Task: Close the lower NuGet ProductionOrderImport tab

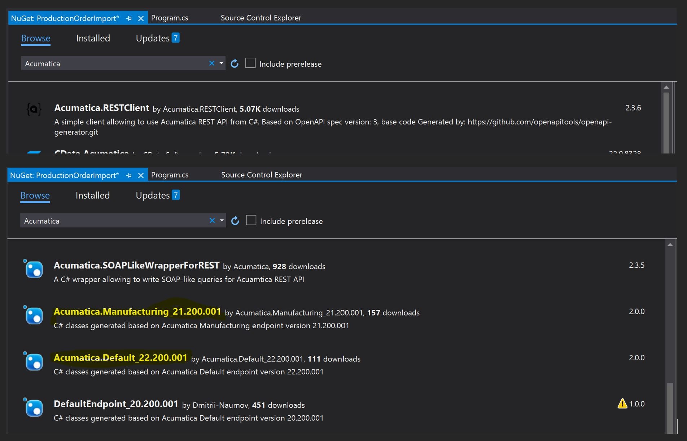Action: (x=141, y=175)
